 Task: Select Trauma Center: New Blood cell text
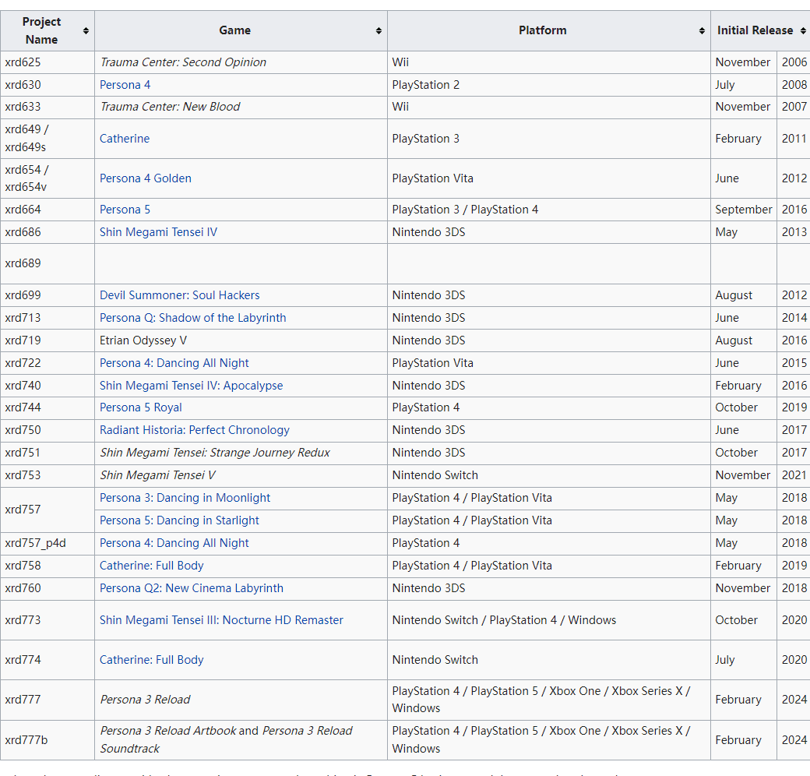click(170, 107)
